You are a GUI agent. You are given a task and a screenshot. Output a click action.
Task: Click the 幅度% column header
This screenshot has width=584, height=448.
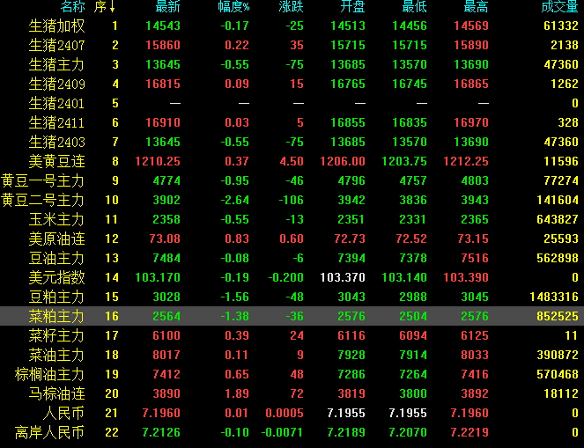[x=233, y=7]
